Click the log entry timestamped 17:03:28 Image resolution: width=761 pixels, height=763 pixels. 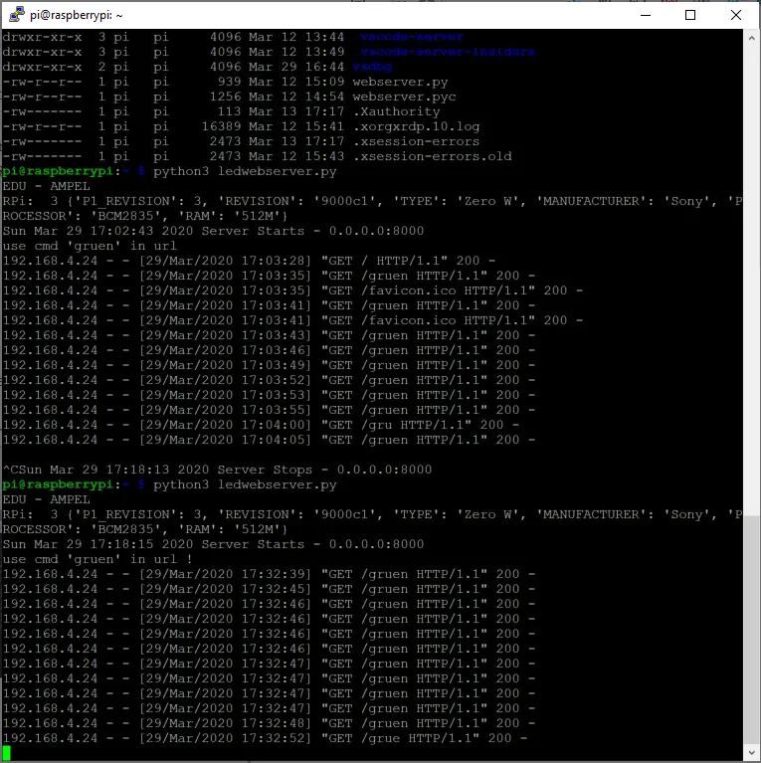[x=249, y=261]
